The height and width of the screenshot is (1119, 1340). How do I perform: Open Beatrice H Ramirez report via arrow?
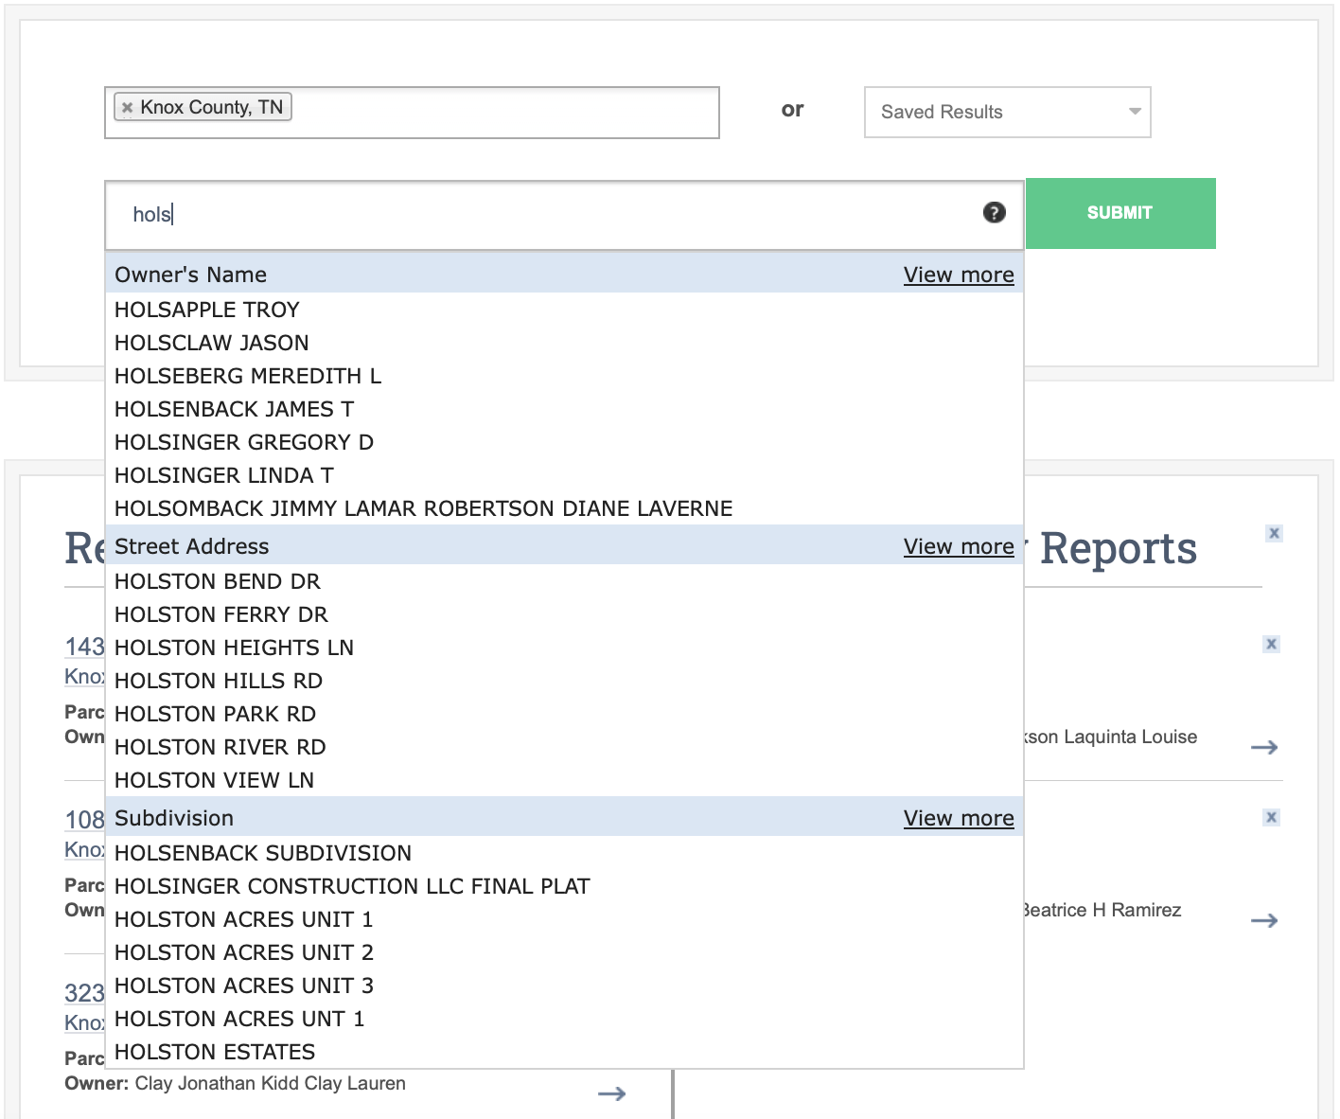(x=1263, y=921)
